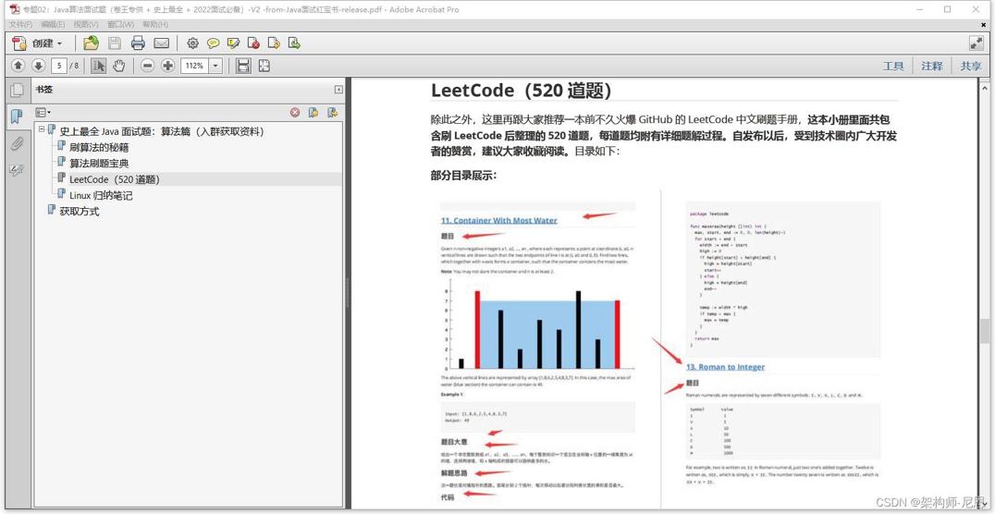This screenshot has height=514, width=995.
Task: Collapse the 书签 panel with the small arrow button
Action: (338, 90)
